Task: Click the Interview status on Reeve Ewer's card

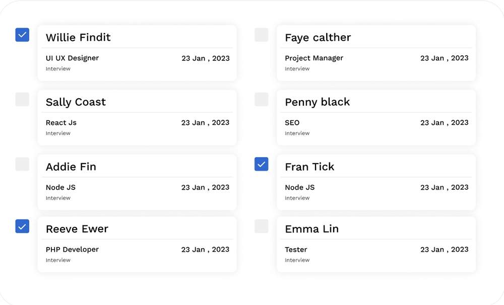Action: click(58, 260)
